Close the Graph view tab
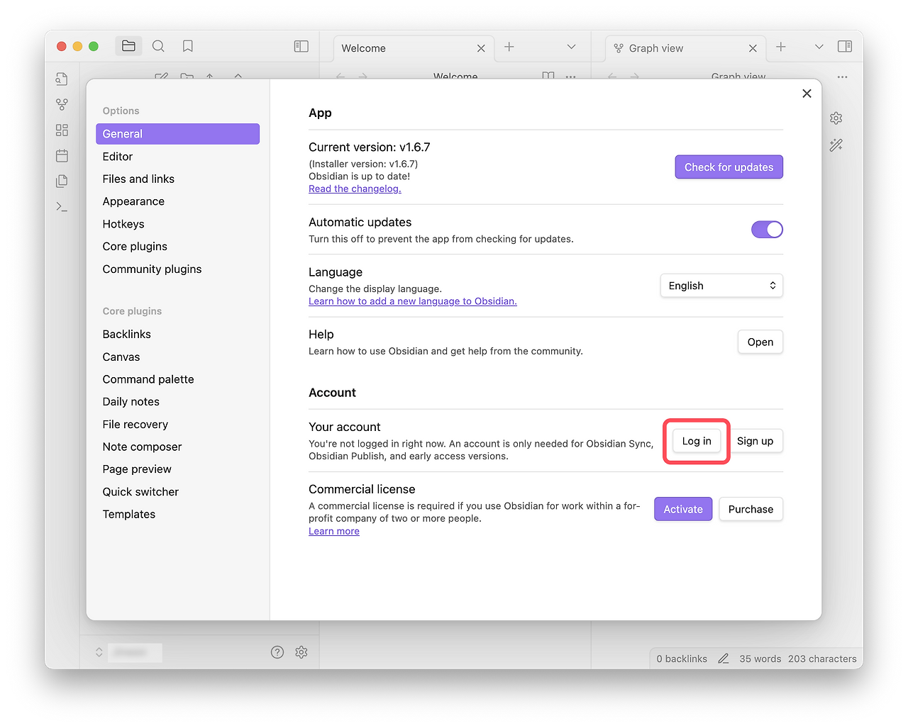The height and width of the screenshot is (728, 908). [753, 48]
